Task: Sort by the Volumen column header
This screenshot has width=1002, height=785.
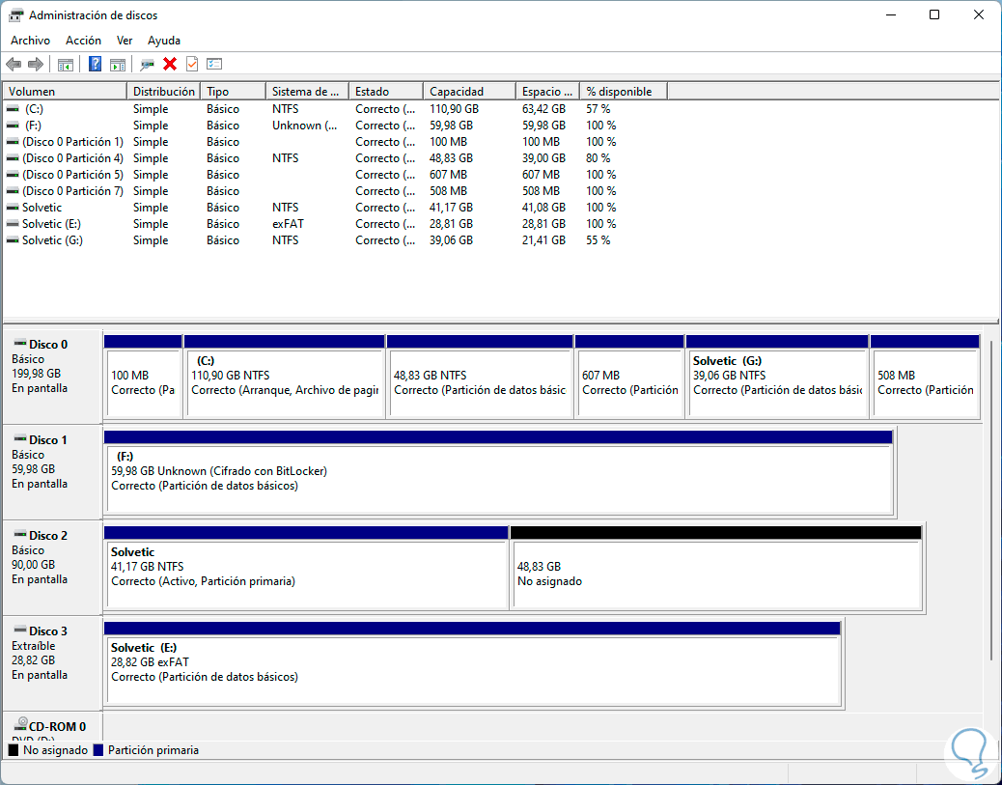Action: click(x=66, y=92)
